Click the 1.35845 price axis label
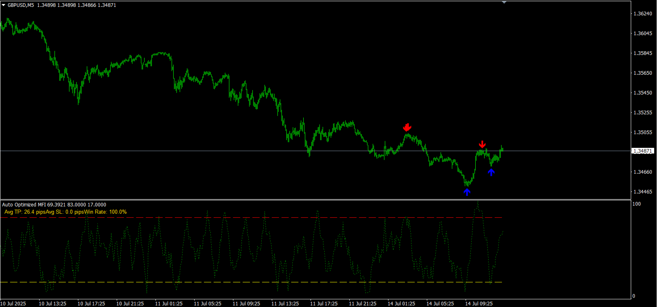Viewport: 657px width, 307px height. point(642,53)
